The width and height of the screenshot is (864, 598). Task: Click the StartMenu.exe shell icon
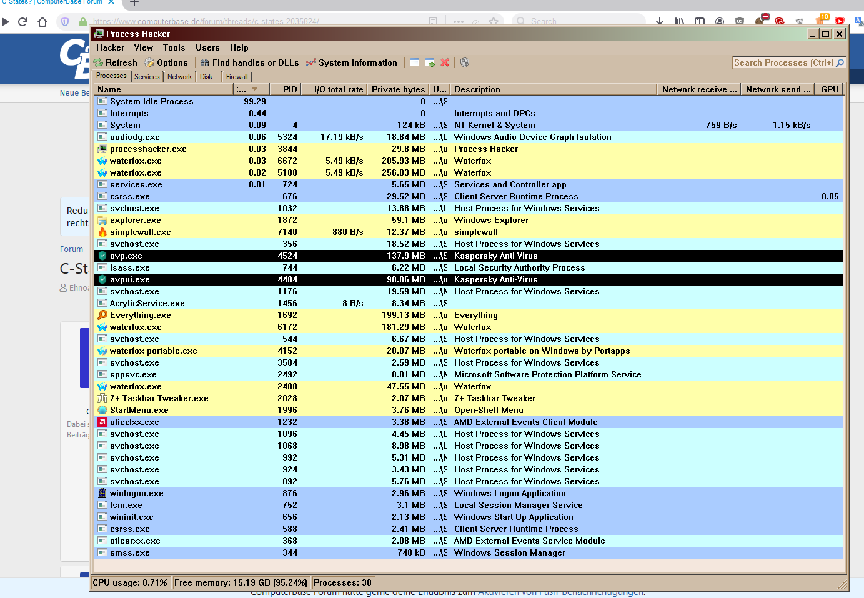102,410
